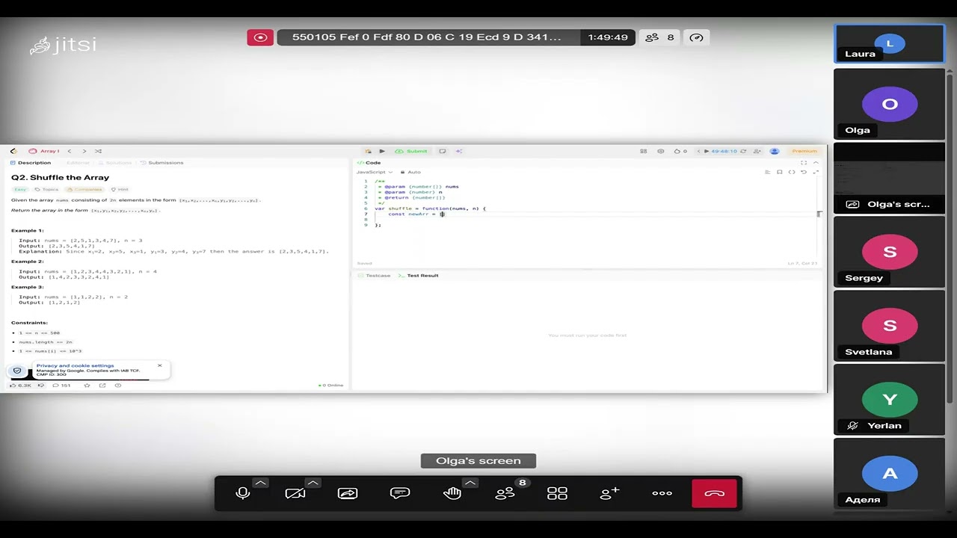Expand audio options arrow above microphone
957x538 pixels.
point(260,483)
